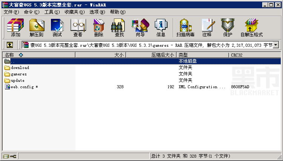Click the packed size value 192
The image size is (283, 161).
point(171,87)
